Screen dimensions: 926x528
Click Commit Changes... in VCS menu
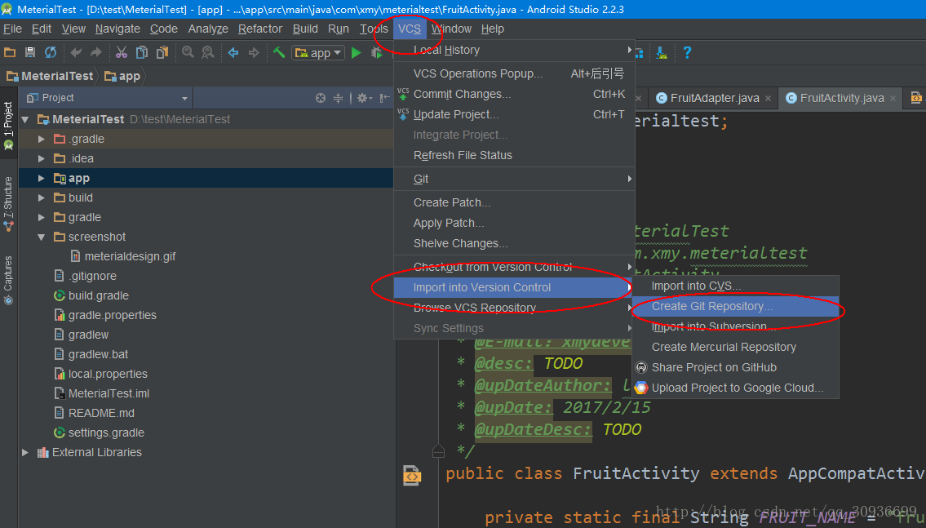pyautogui.click(x=514, y=94)
